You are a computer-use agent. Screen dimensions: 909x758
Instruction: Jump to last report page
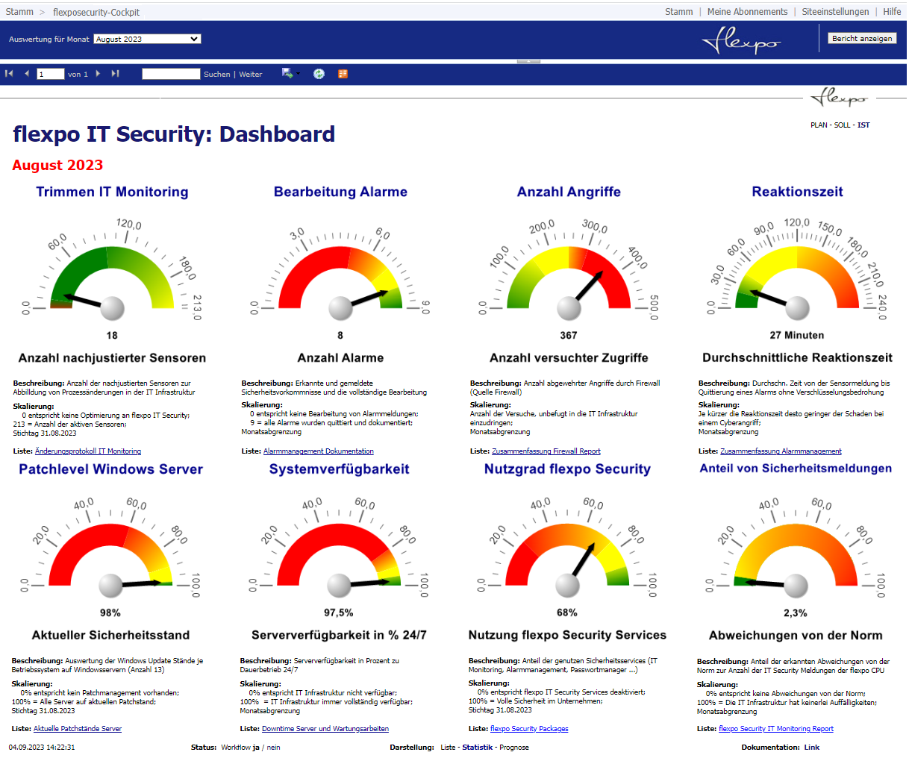tap(115, 74)
